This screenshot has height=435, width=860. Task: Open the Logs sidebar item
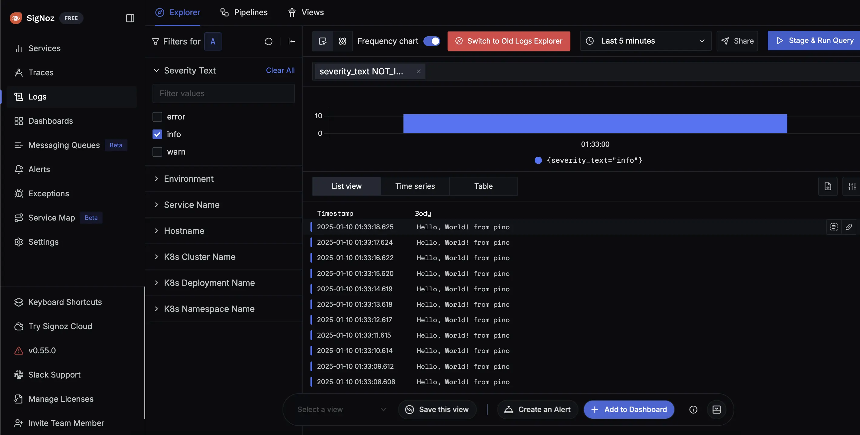[x=71, y=97]
